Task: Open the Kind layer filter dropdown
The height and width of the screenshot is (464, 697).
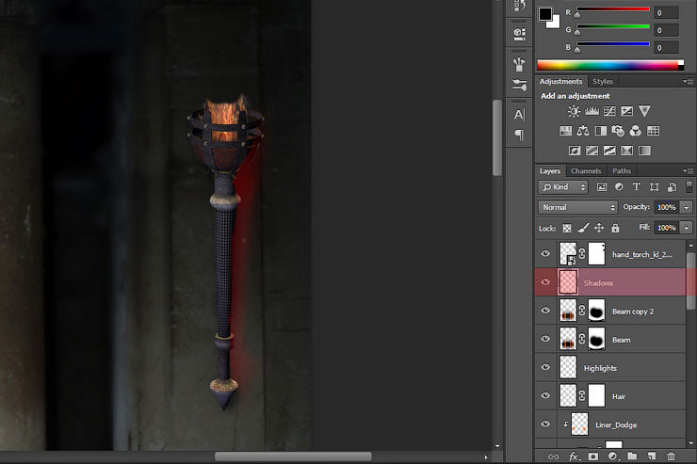Action: 564,187
